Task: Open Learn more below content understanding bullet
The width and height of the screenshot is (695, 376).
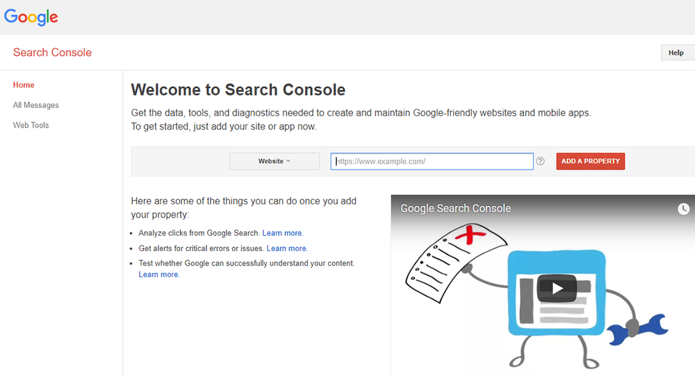Action: coord(158,274)
